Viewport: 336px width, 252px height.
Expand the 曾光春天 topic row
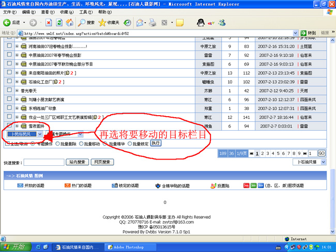[17, 90]
